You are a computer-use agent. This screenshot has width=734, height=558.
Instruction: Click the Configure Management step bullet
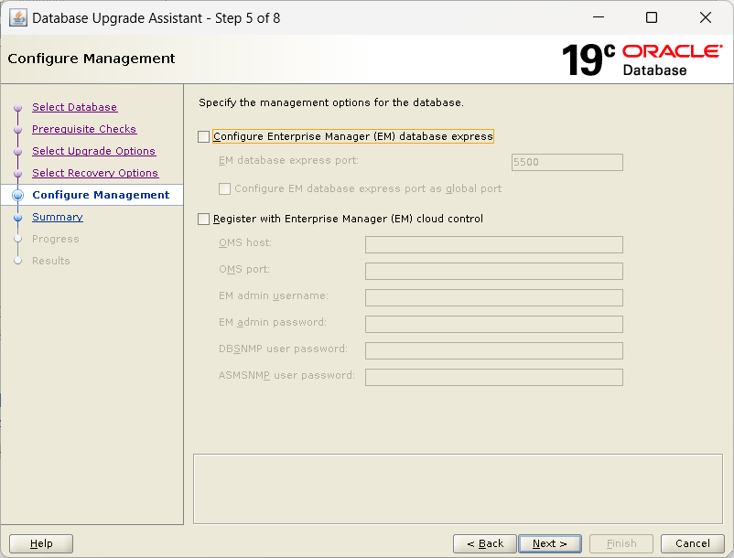click(17, 195)
